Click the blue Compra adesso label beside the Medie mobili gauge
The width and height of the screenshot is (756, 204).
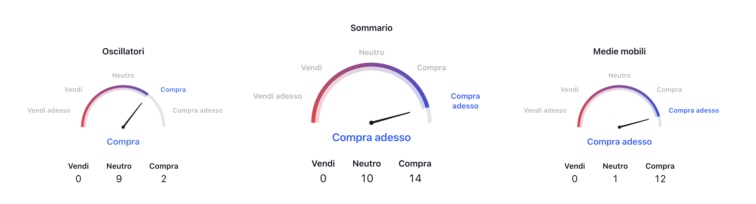694,110
